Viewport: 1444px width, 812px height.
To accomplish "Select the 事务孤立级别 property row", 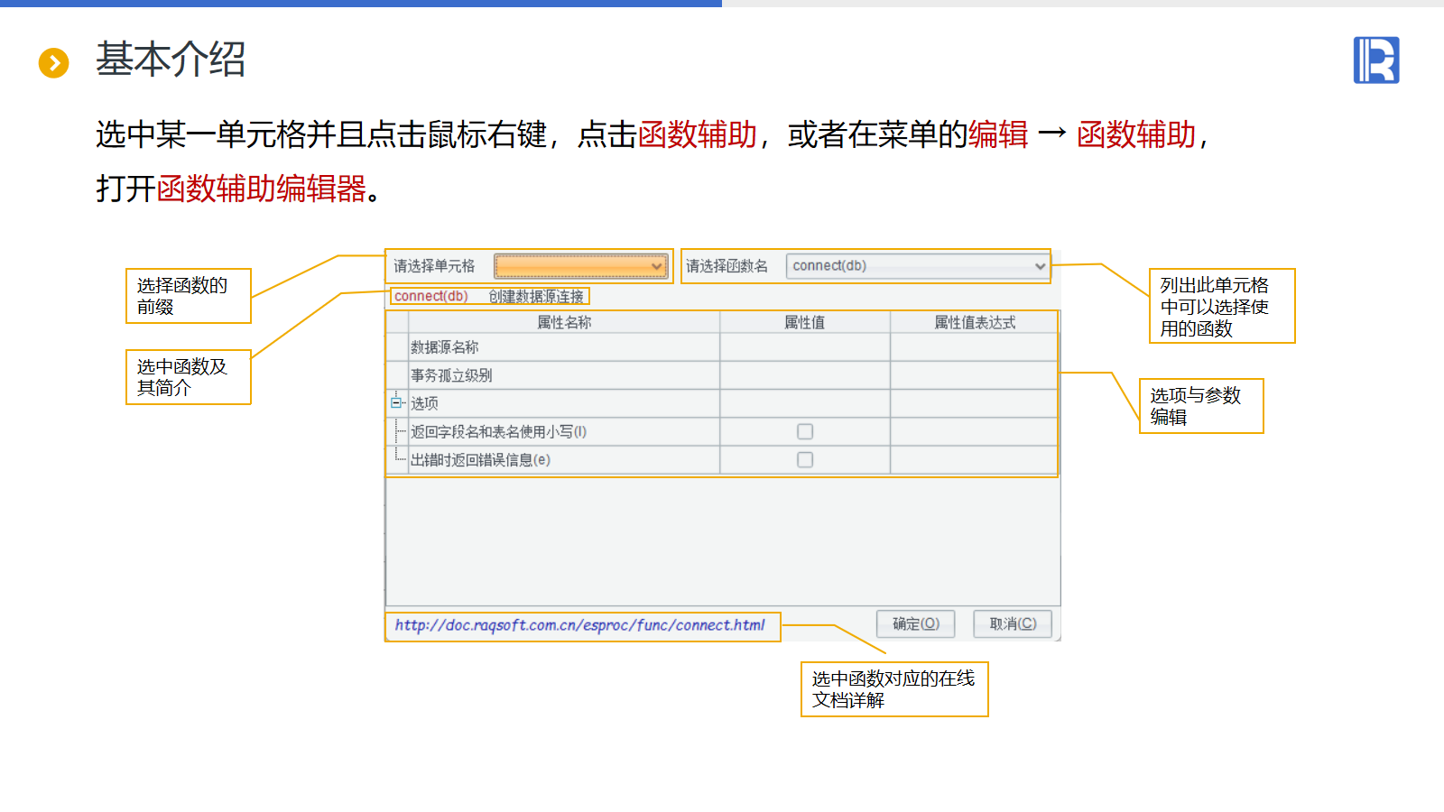I will [451, 375].
